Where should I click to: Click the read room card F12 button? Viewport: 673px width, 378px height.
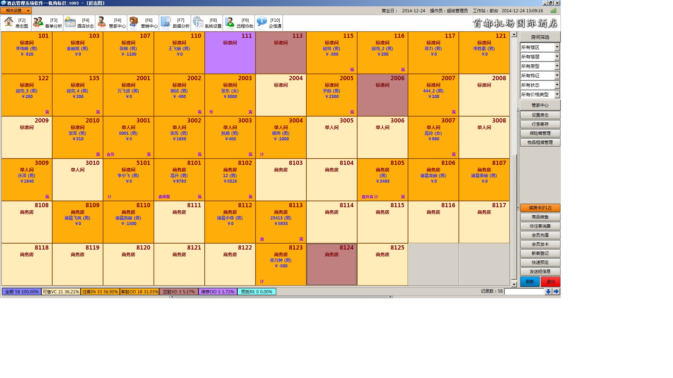click(540, 208)
